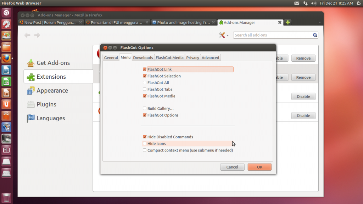
Task: Open the mail indicator in top panel
Action: (297, 3)
